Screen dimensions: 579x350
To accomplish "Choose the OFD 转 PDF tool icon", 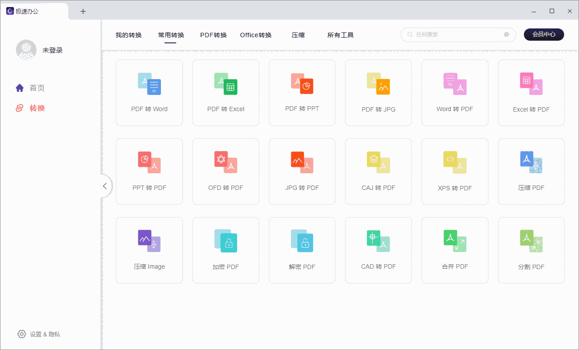I will [226, 162].
